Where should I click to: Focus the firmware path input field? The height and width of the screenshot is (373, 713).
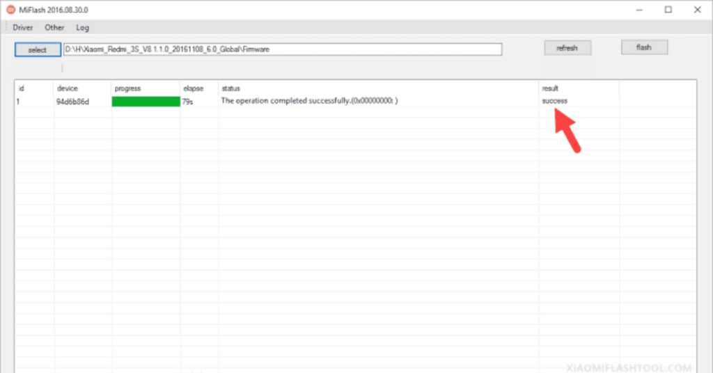283,49
